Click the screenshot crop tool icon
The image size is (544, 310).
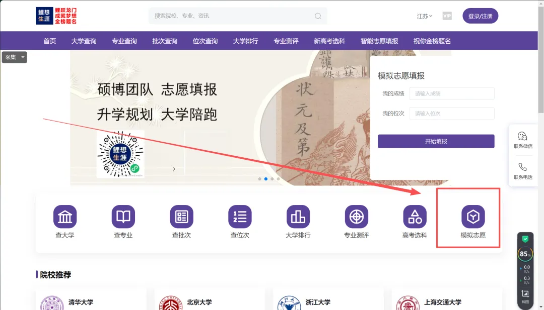(x=525, y=294)
